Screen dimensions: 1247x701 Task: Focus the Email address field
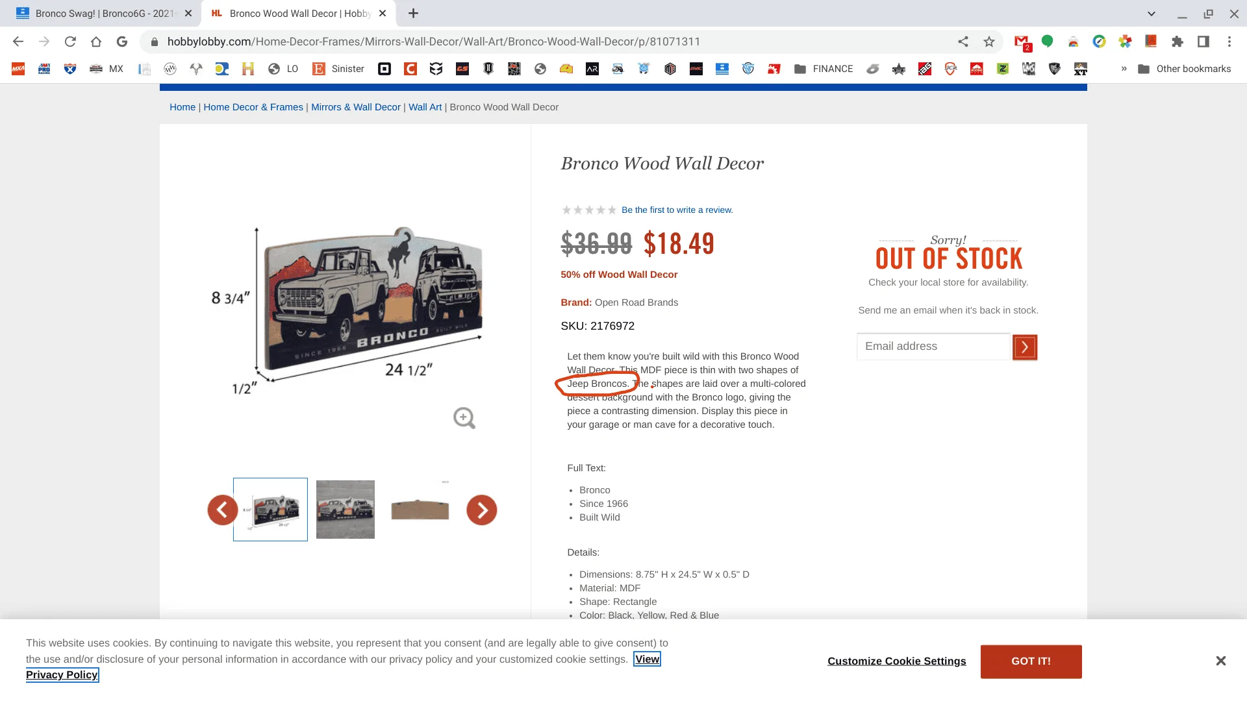click(x=933, y=347)
